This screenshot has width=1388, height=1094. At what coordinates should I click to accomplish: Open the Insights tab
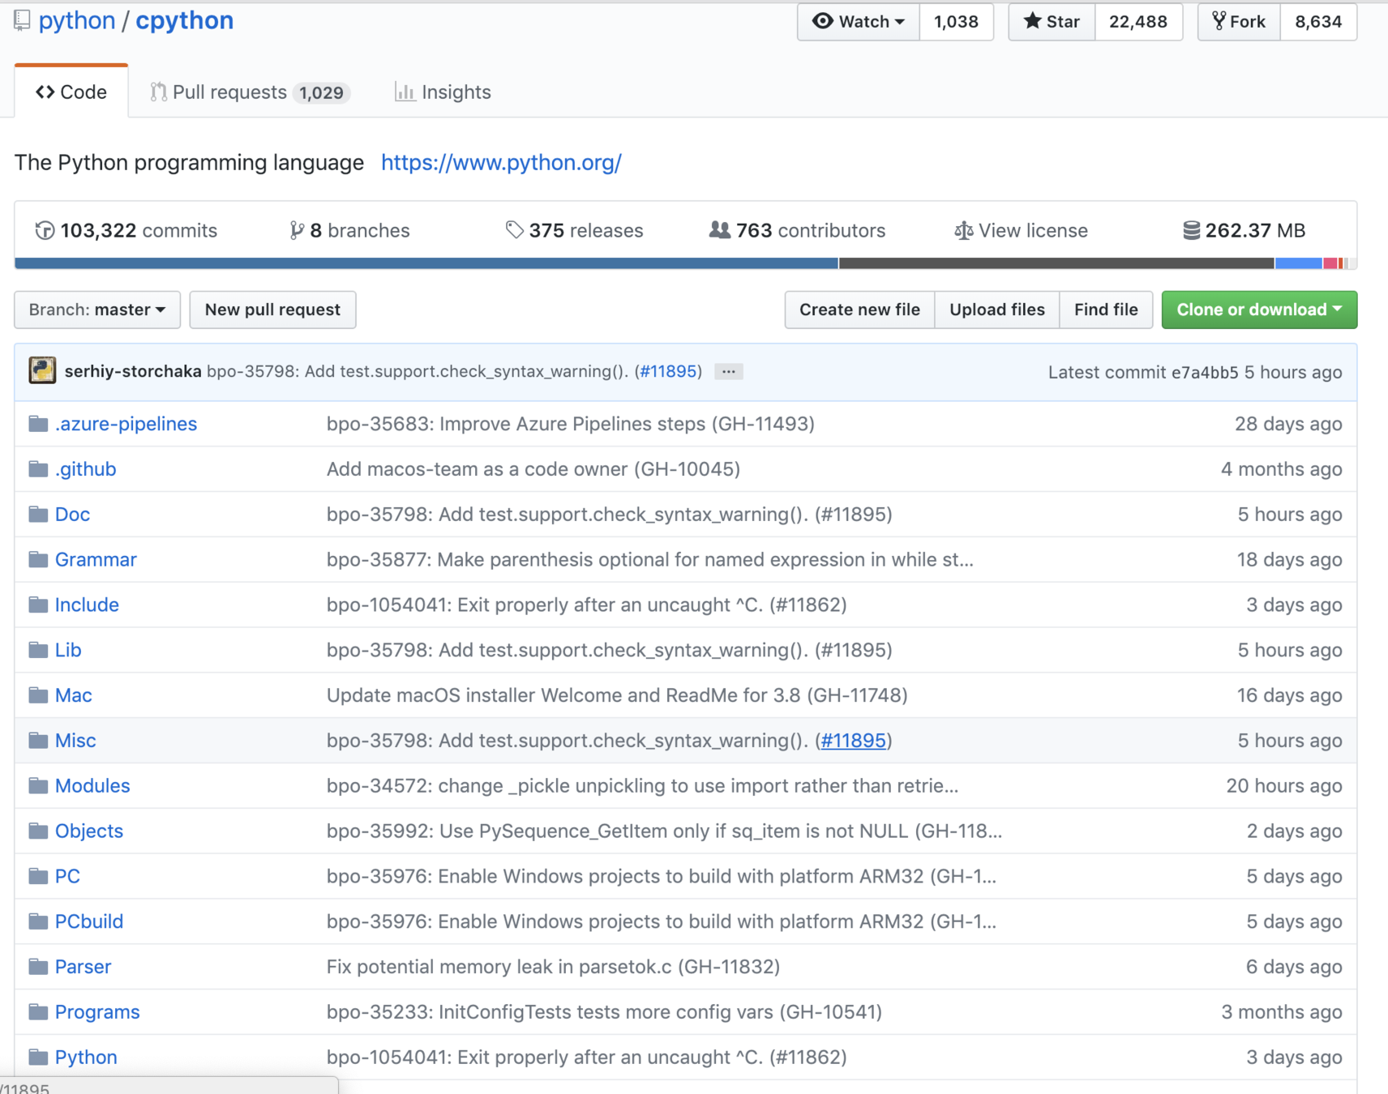click(443, 92)
